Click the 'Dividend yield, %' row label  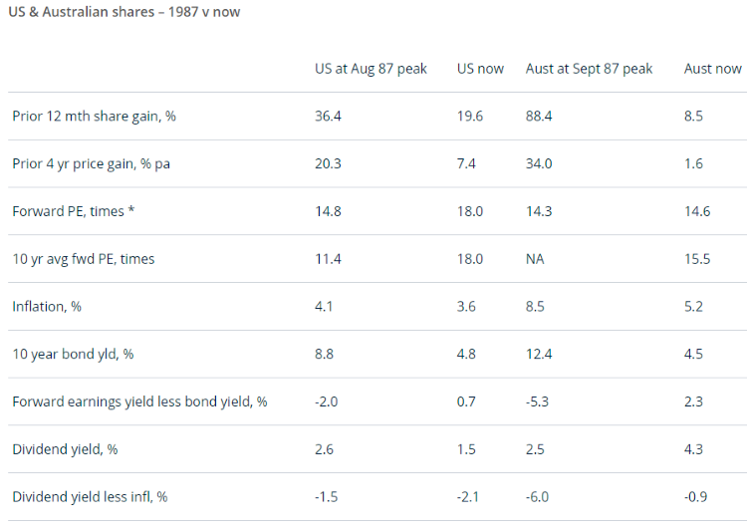pyautogui.click(x=65, y=449)
